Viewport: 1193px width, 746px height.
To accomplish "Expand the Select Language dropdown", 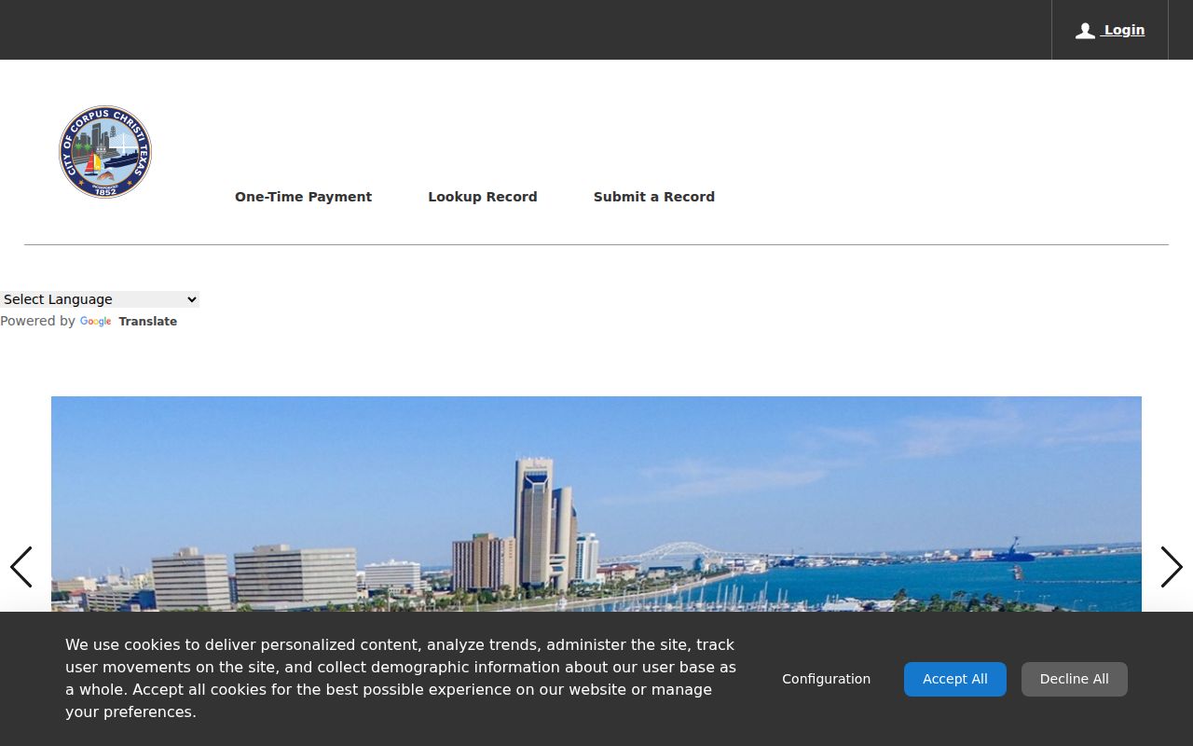I will [x=100, y=299].
